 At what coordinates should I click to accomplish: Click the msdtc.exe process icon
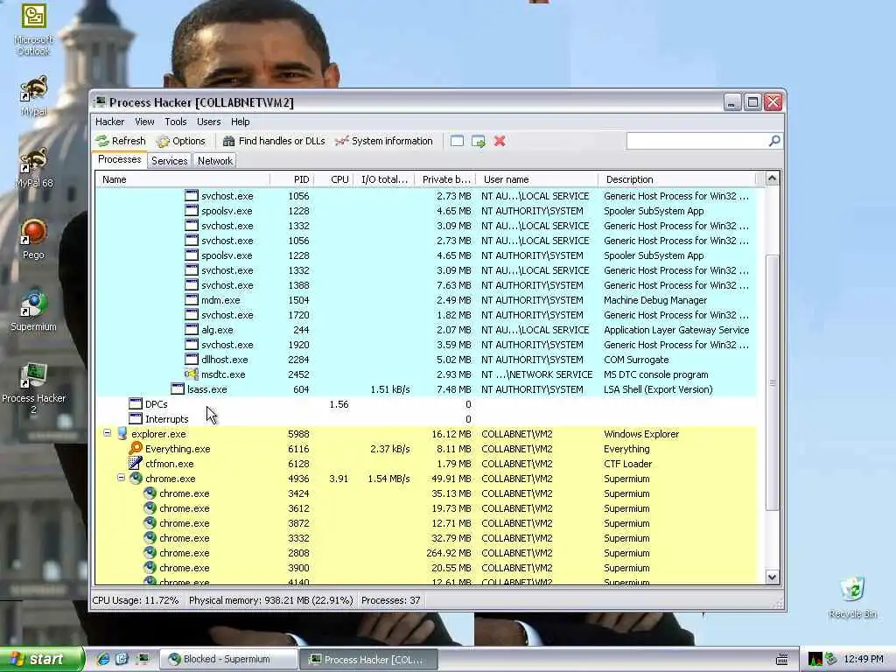pos(192,374)
